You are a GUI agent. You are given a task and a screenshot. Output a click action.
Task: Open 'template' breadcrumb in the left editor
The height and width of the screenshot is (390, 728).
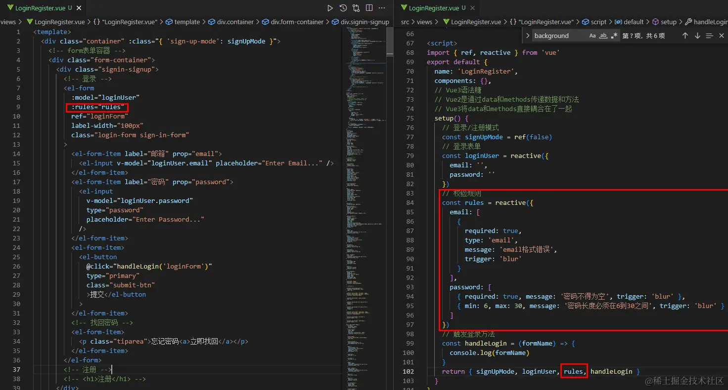(x=183, y=22)
